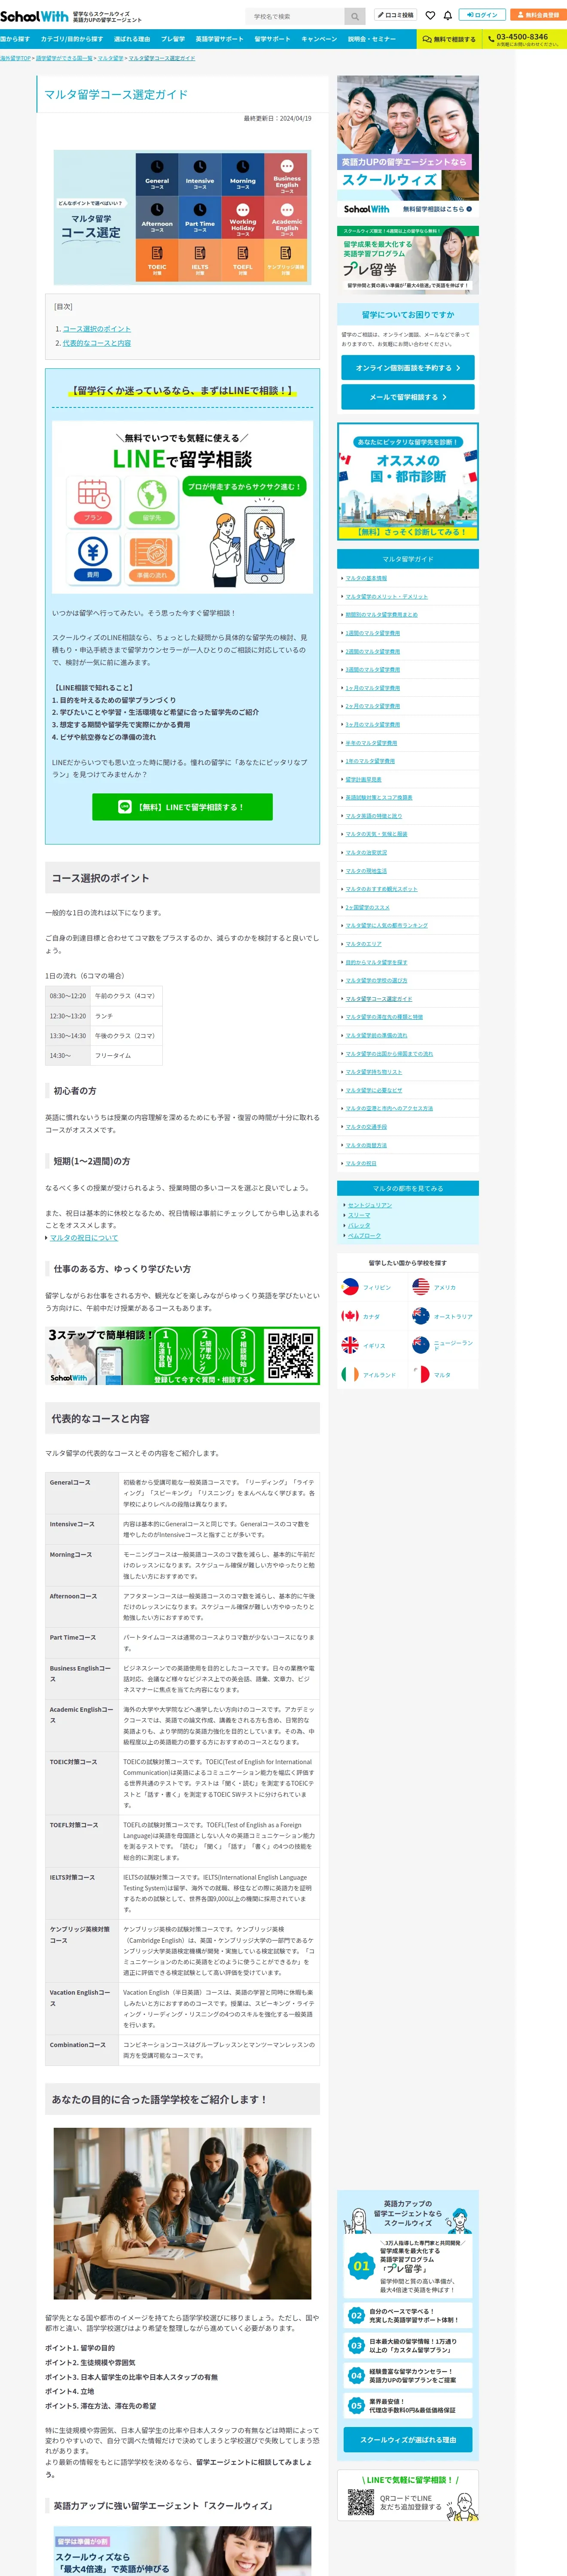Click the QR code in LINE sidebar banner
The height and width of the screenshot is (2576, 567).
coord(360,2502)
